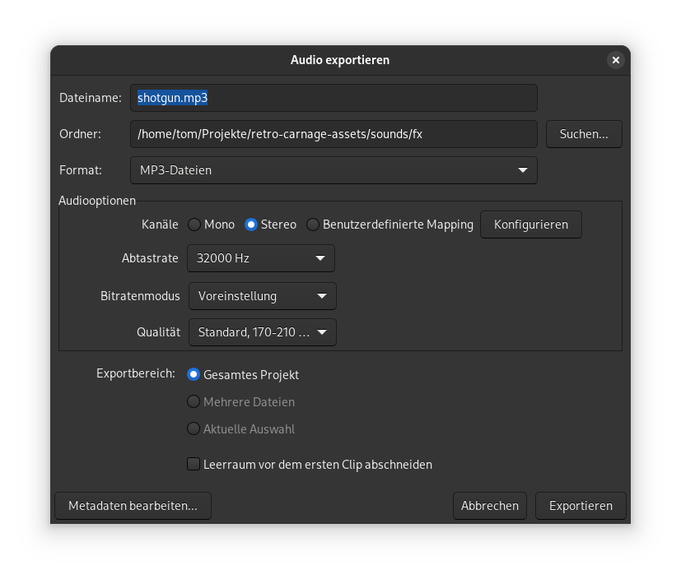
Task: Open the Qualität dropdown Standard 170-210
Action: 263,332
